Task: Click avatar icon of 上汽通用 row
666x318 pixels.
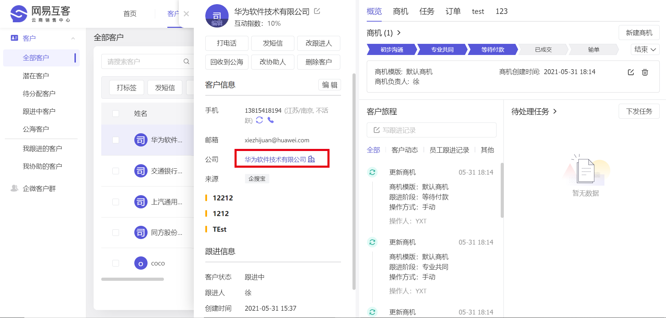Action: tap(141, 202)
